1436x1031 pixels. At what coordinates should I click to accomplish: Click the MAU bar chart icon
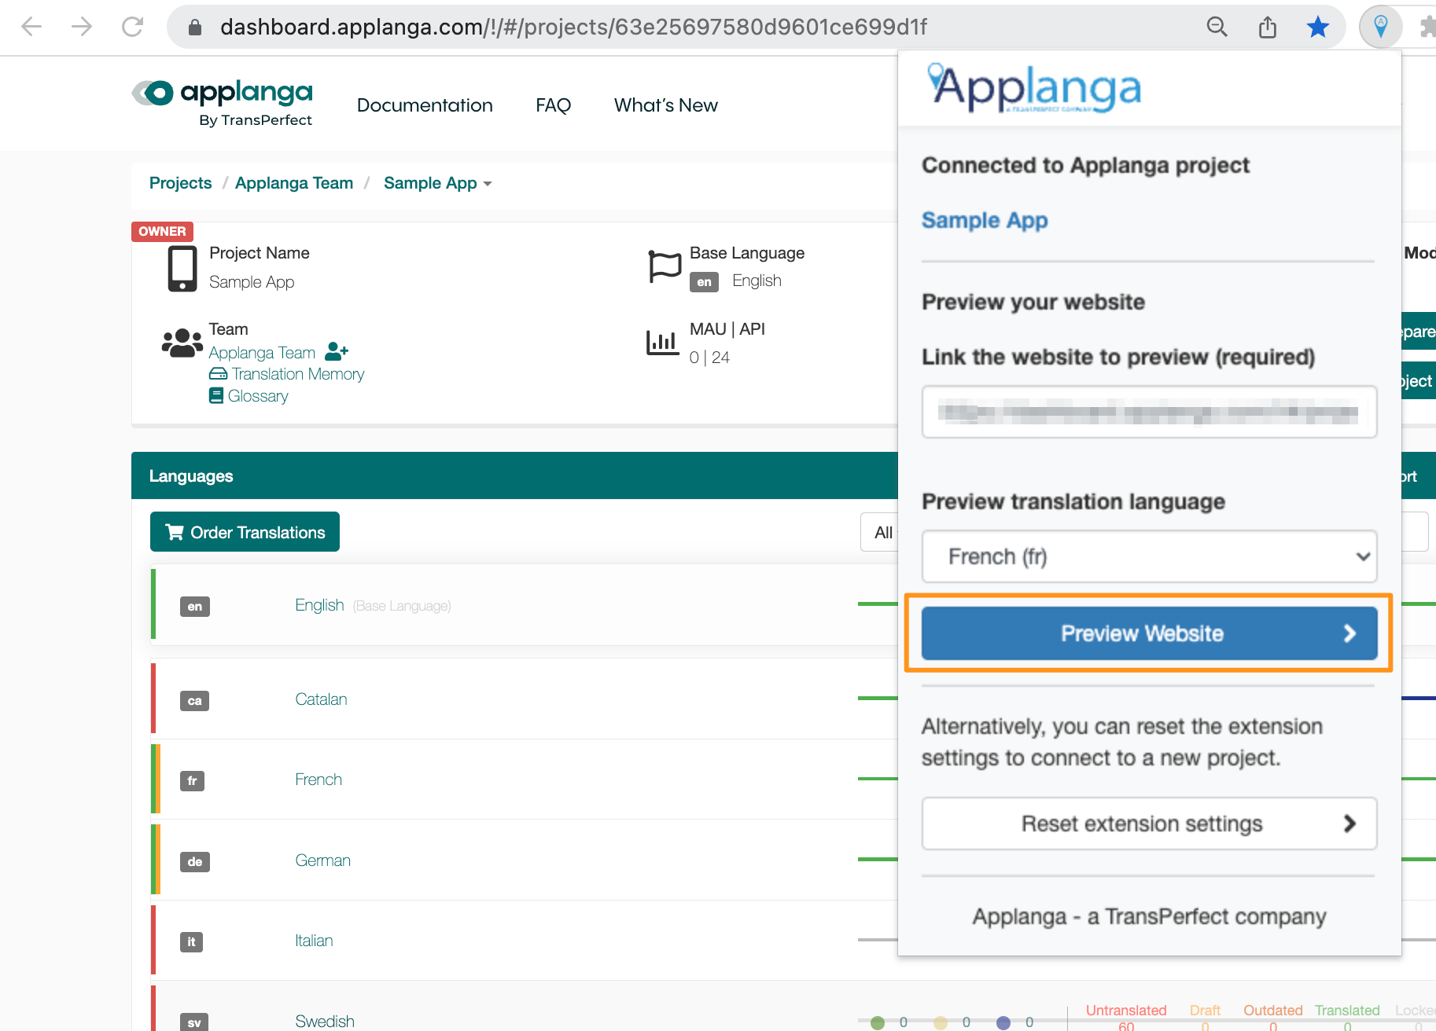click(662, 343)
